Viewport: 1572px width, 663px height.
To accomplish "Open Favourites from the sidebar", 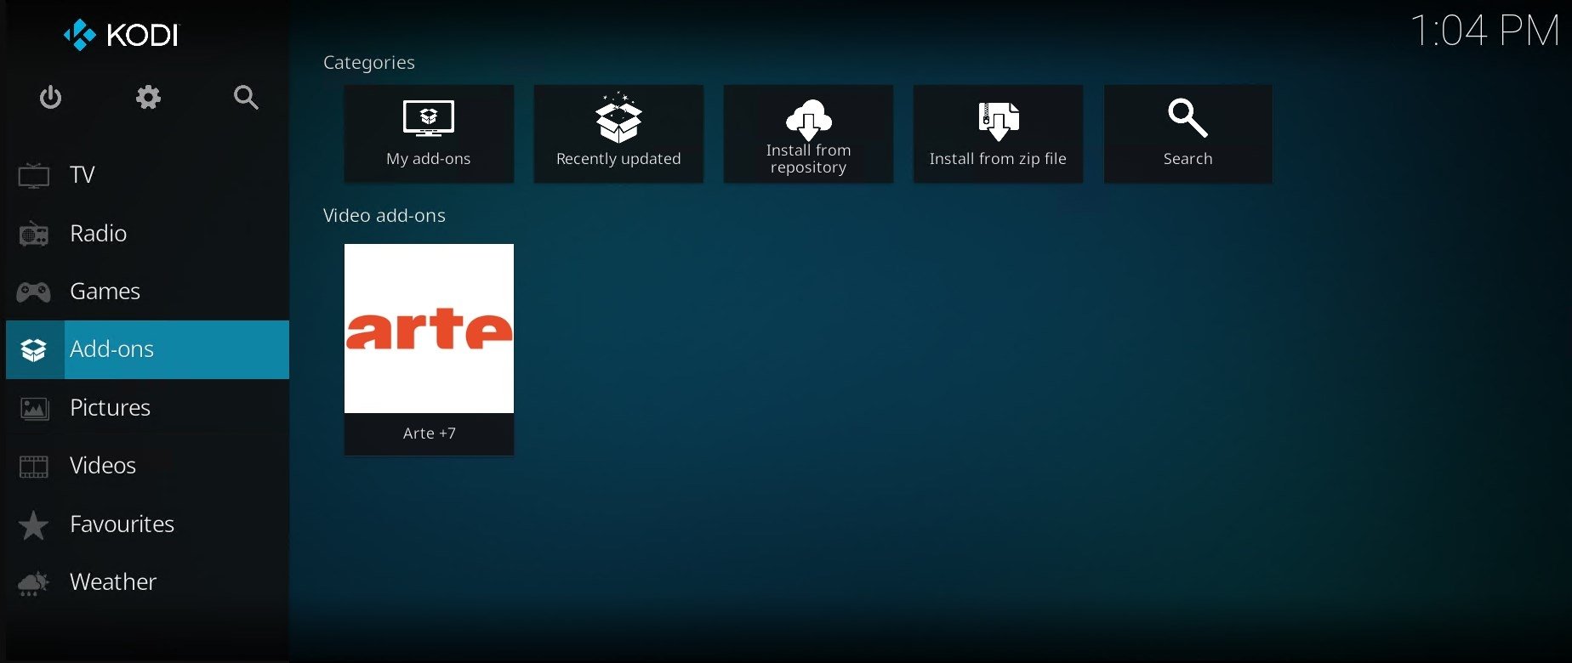I will tap(147, 524).
